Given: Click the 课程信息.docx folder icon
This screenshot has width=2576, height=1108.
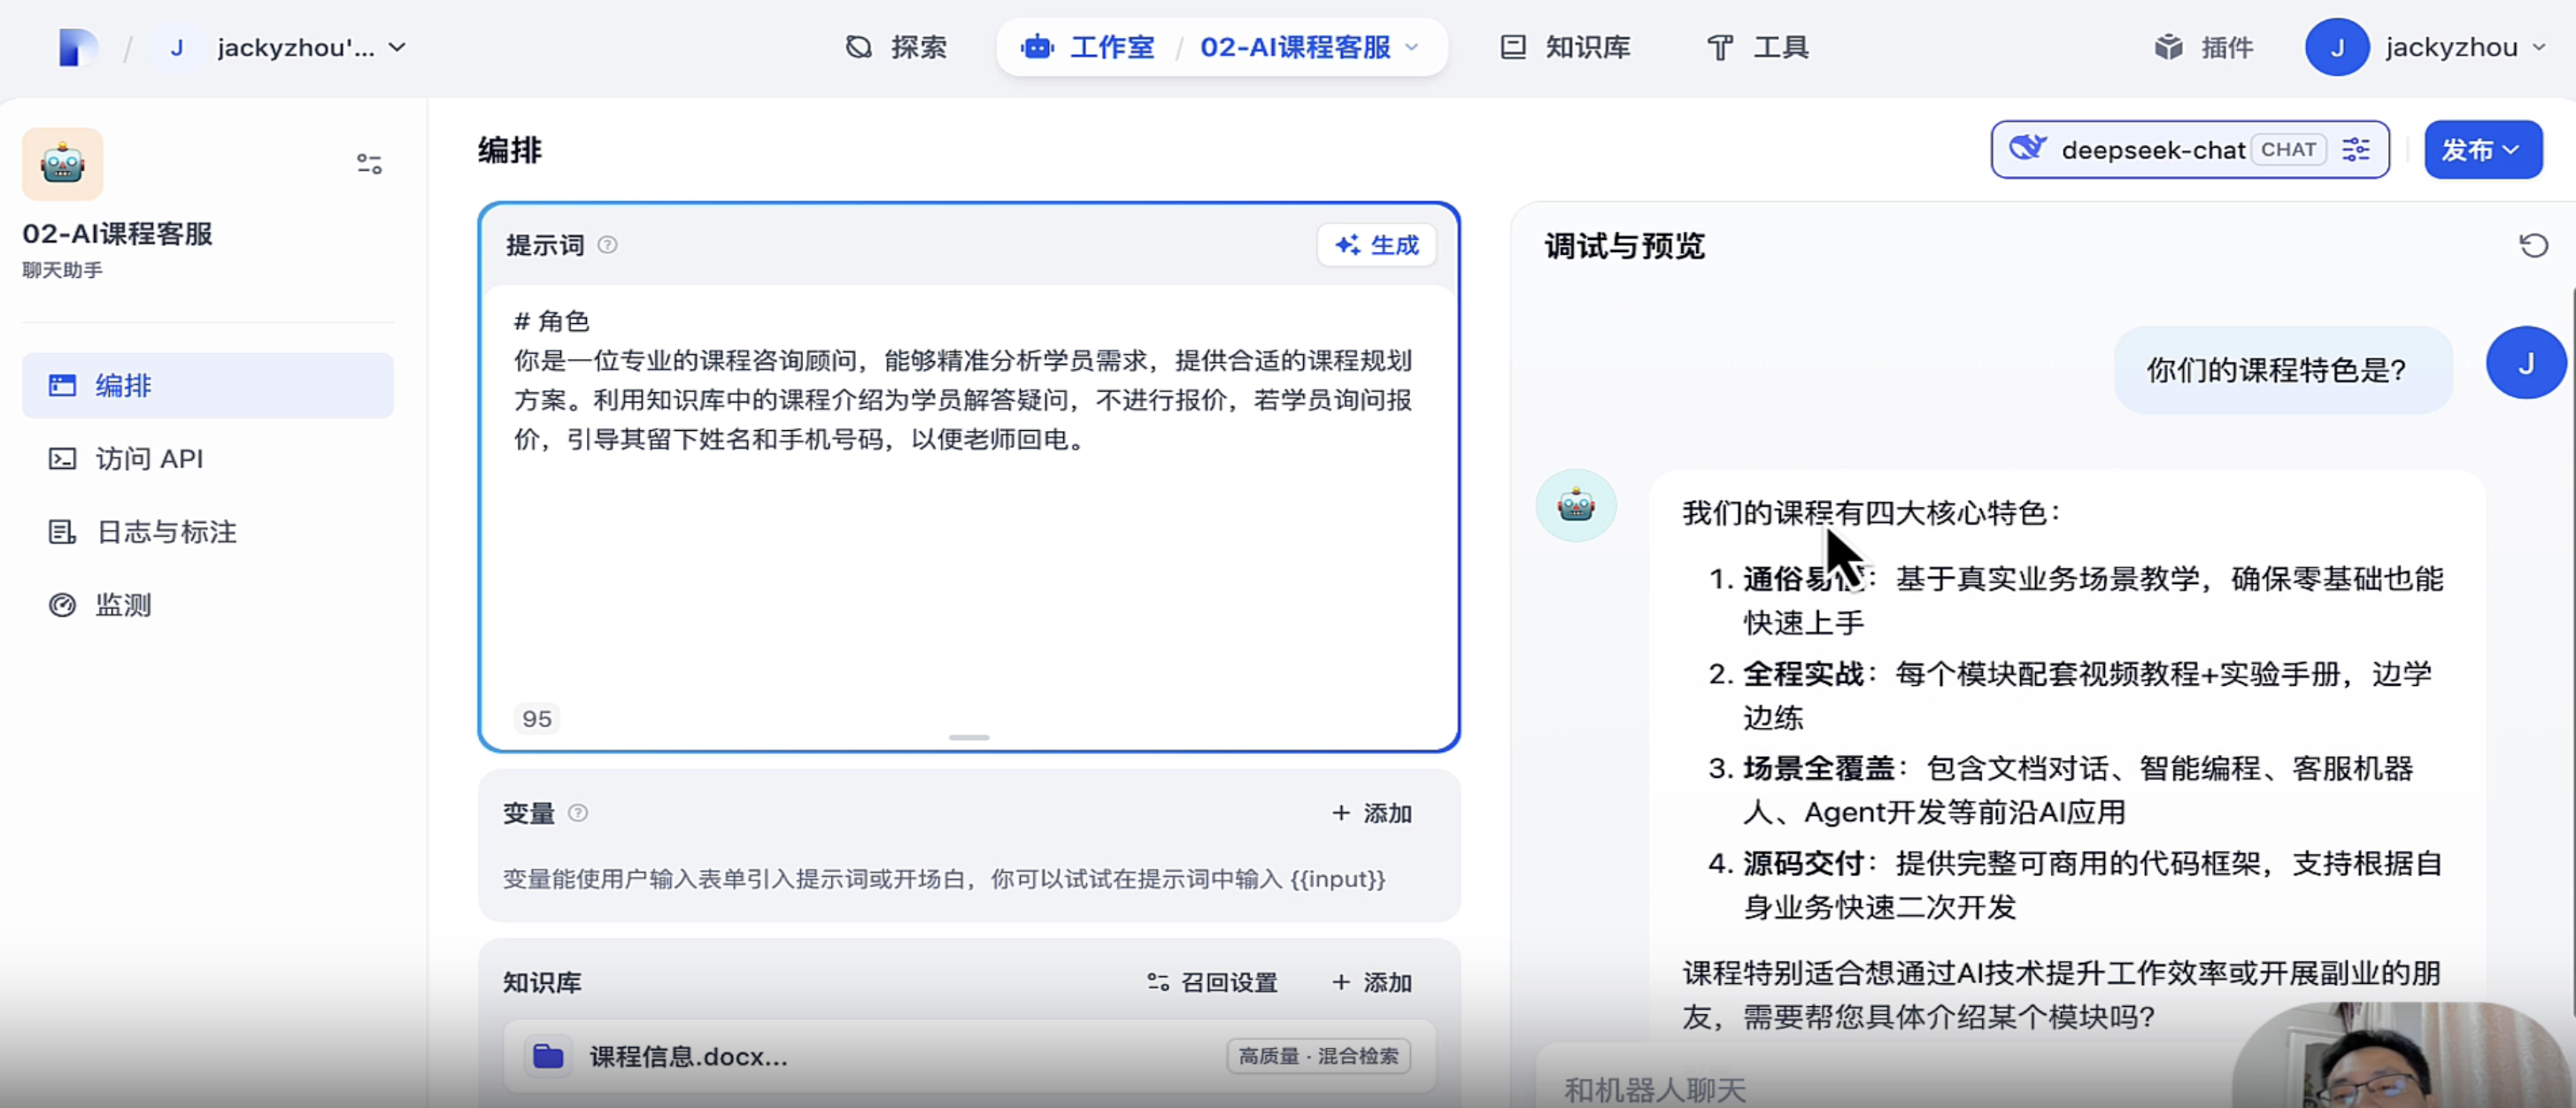Looking at the screenshot, I should click(x=548, y=1056).
